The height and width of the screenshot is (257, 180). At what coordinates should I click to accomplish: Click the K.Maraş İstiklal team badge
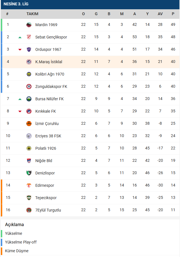[x=29, y=62]
